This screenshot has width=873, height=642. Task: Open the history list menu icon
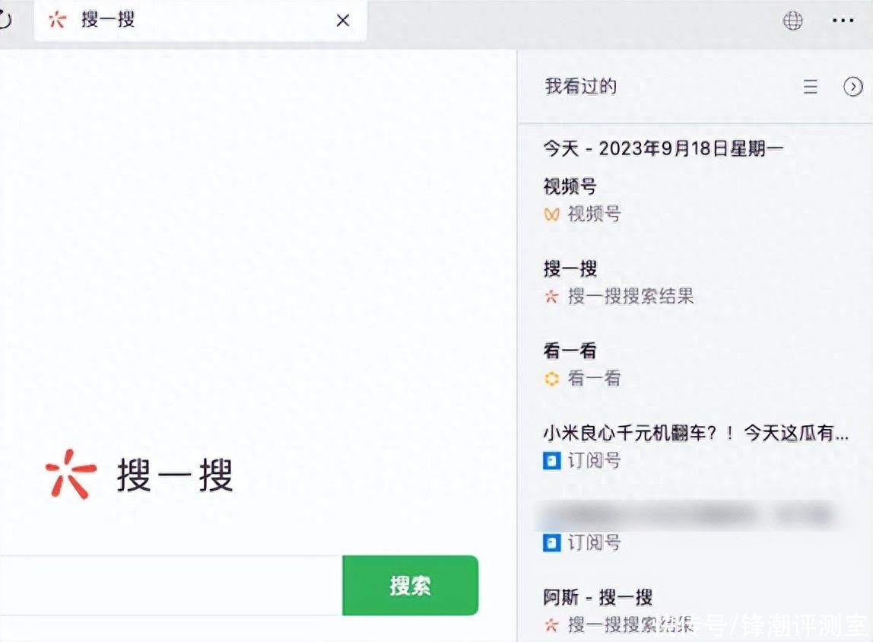click(811, 86)
